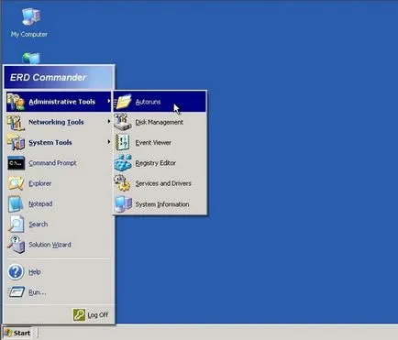Click the System Tools icon

[16, 143]
